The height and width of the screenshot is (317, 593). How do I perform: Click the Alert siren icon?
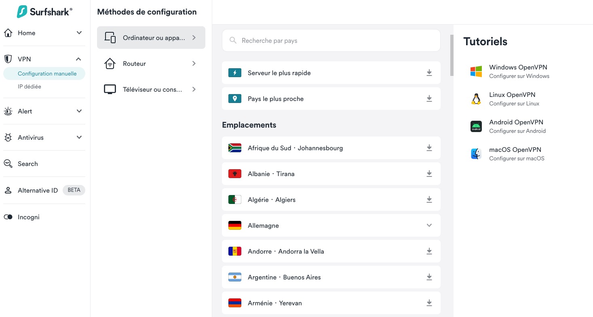click(8, 111)
